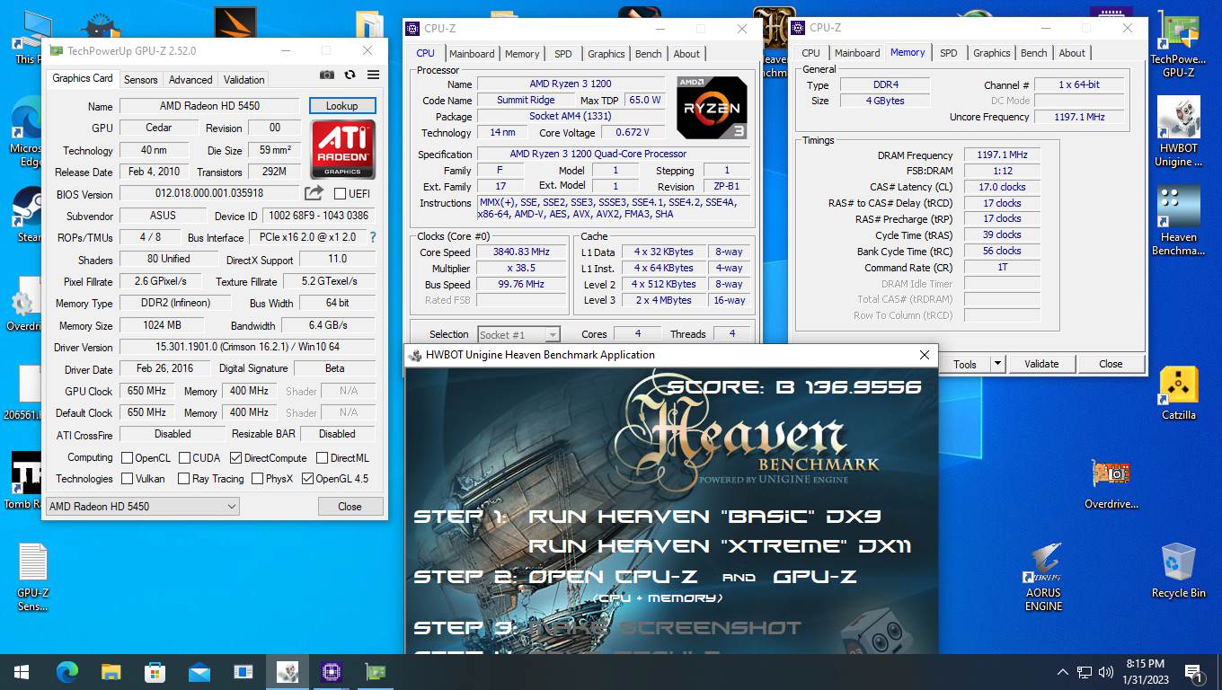Screen dimensions: 1222x690
Task: Open the Catzilla desktop shortcut
Action: tap(1178, 394)
